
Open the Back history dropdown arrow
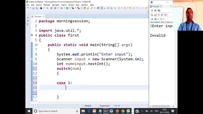(137, 8)
